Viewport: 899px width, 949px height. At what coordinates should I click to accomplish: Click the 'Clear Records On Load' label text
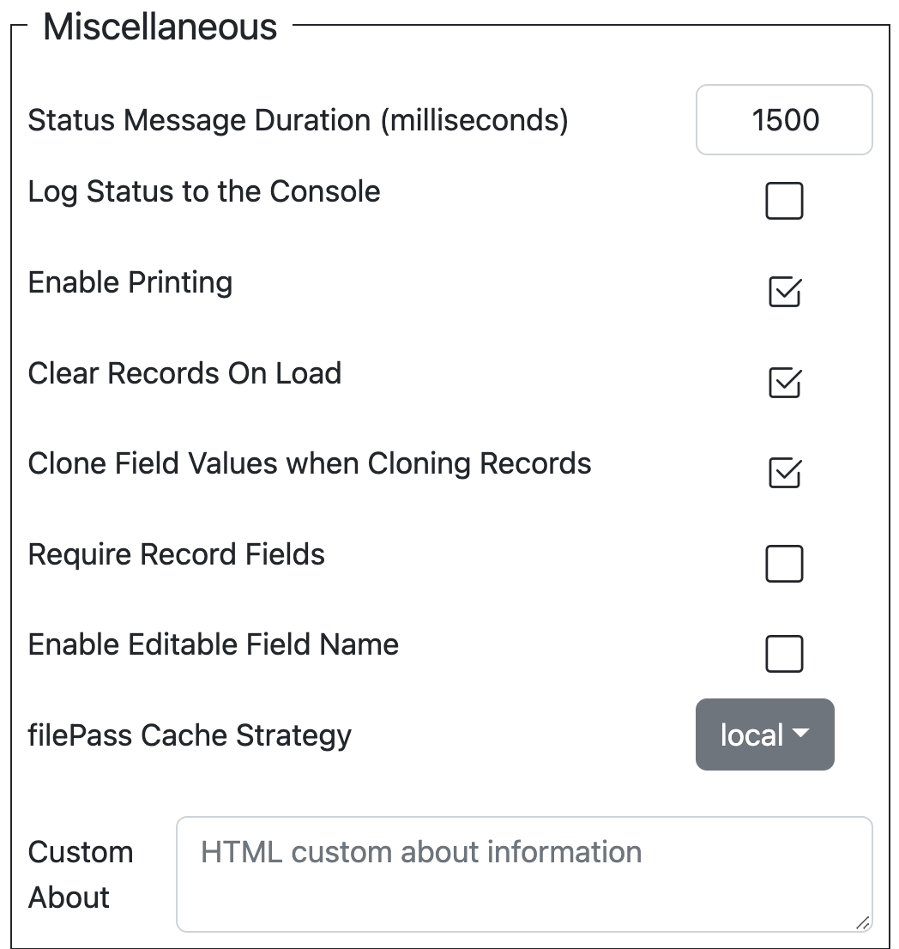[184, 372]
